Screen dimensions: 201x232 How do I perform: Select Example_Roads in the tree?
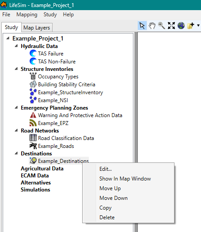(56, 146)
